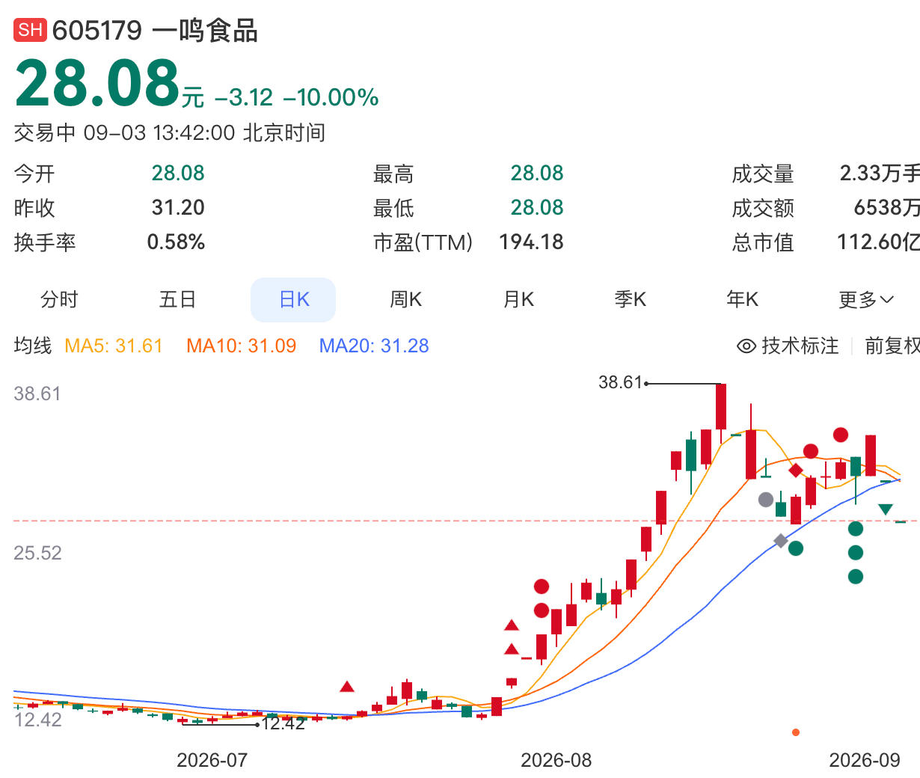Image resolution: width=920 pixels, height=778 pixels.
Task: Click the trading time 09-03 13:42:00 text
Action: tap(159, 133)
